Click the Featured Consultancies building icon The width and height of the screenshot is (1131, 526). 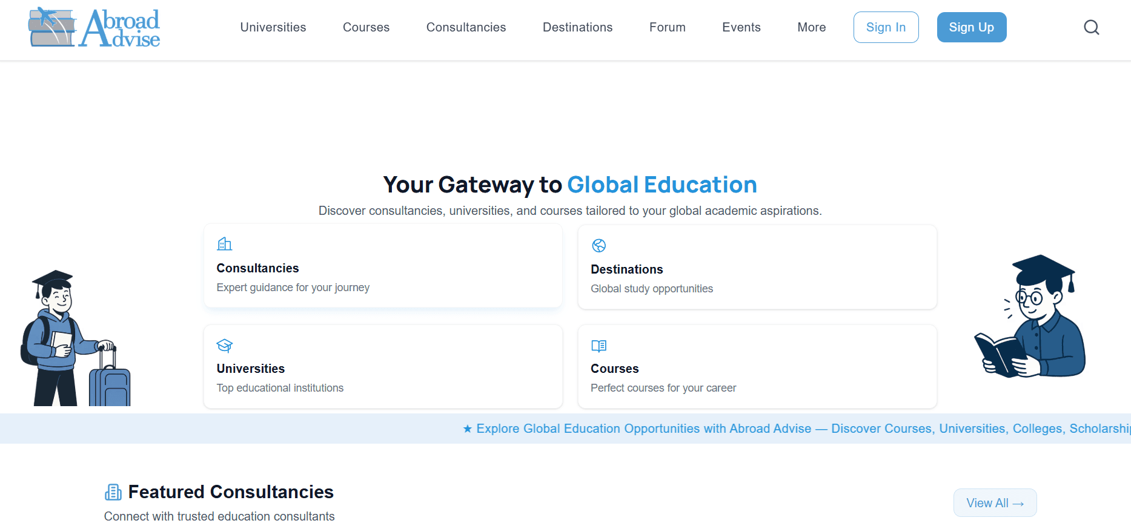(x=113, y=492)
